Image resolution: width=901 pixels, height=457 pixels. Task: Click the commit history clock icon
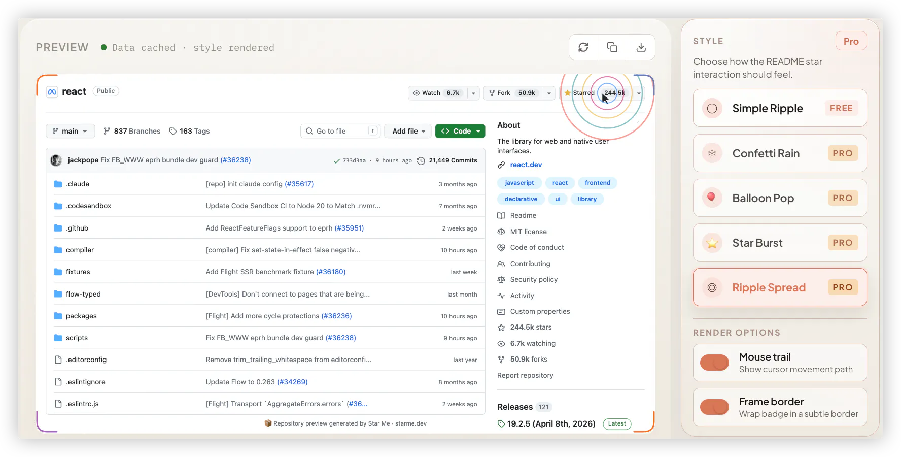[421, 160]
